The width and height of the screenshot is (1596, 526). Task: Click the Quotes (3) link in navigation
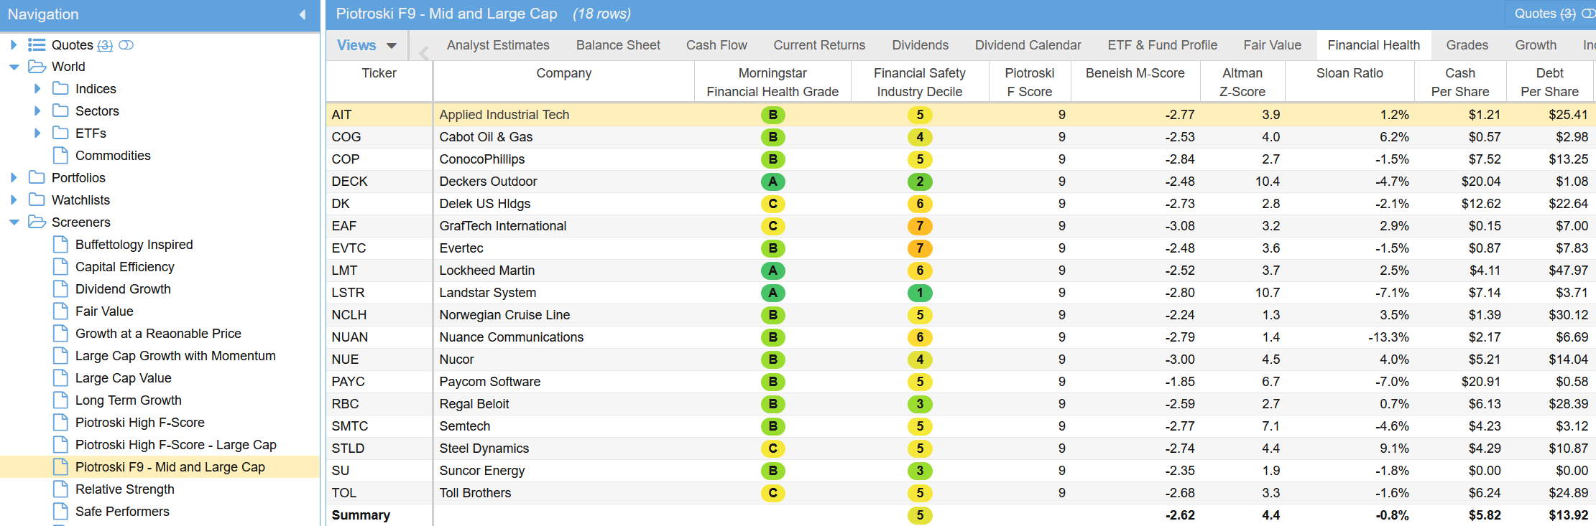tap(104, 45)
